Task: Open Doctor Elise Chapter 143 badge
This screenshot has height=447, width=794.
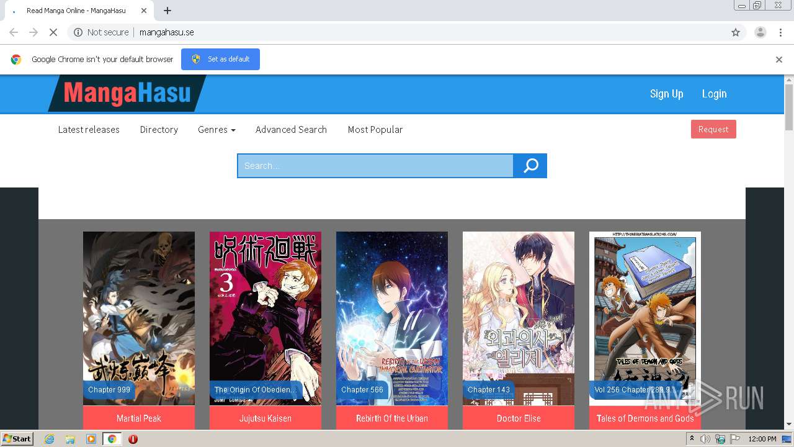Action: 489,390
